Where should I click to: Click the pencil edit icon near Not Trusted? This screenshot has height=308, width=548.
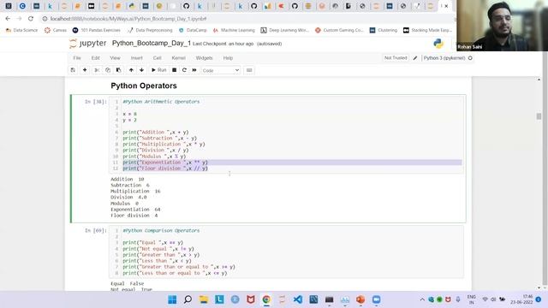pos(414,58)
